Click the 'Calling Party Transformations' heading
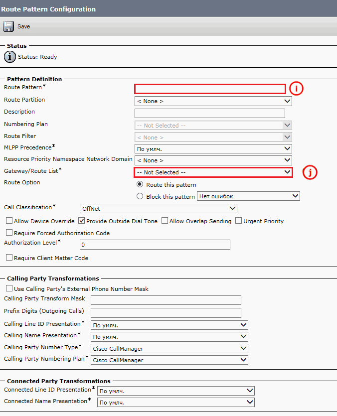The width and height of the screenshot is (337, 416). pos(53,278)
